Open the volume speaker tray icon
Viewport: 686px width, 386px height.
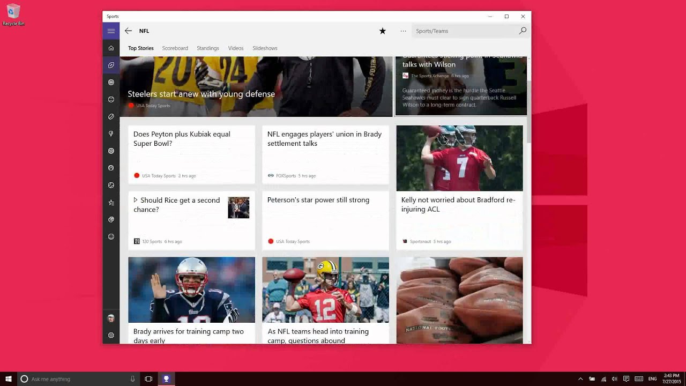614,378
